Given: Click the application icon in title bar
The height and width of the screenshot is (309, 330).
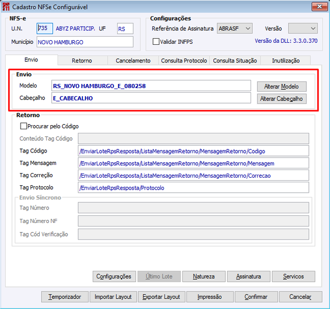Looking at the screenshot, I should (x=6, y=7).
